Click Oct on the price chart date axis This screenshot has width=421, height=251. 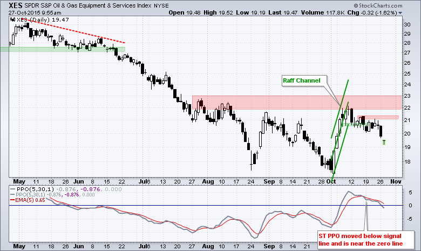tap(331, 182)
